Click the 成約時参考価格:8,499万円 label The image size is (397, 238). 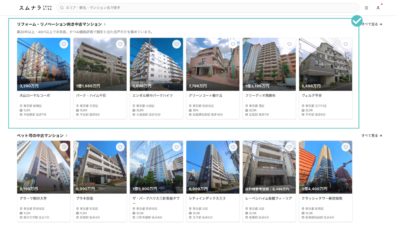click(x=267, y=189)
